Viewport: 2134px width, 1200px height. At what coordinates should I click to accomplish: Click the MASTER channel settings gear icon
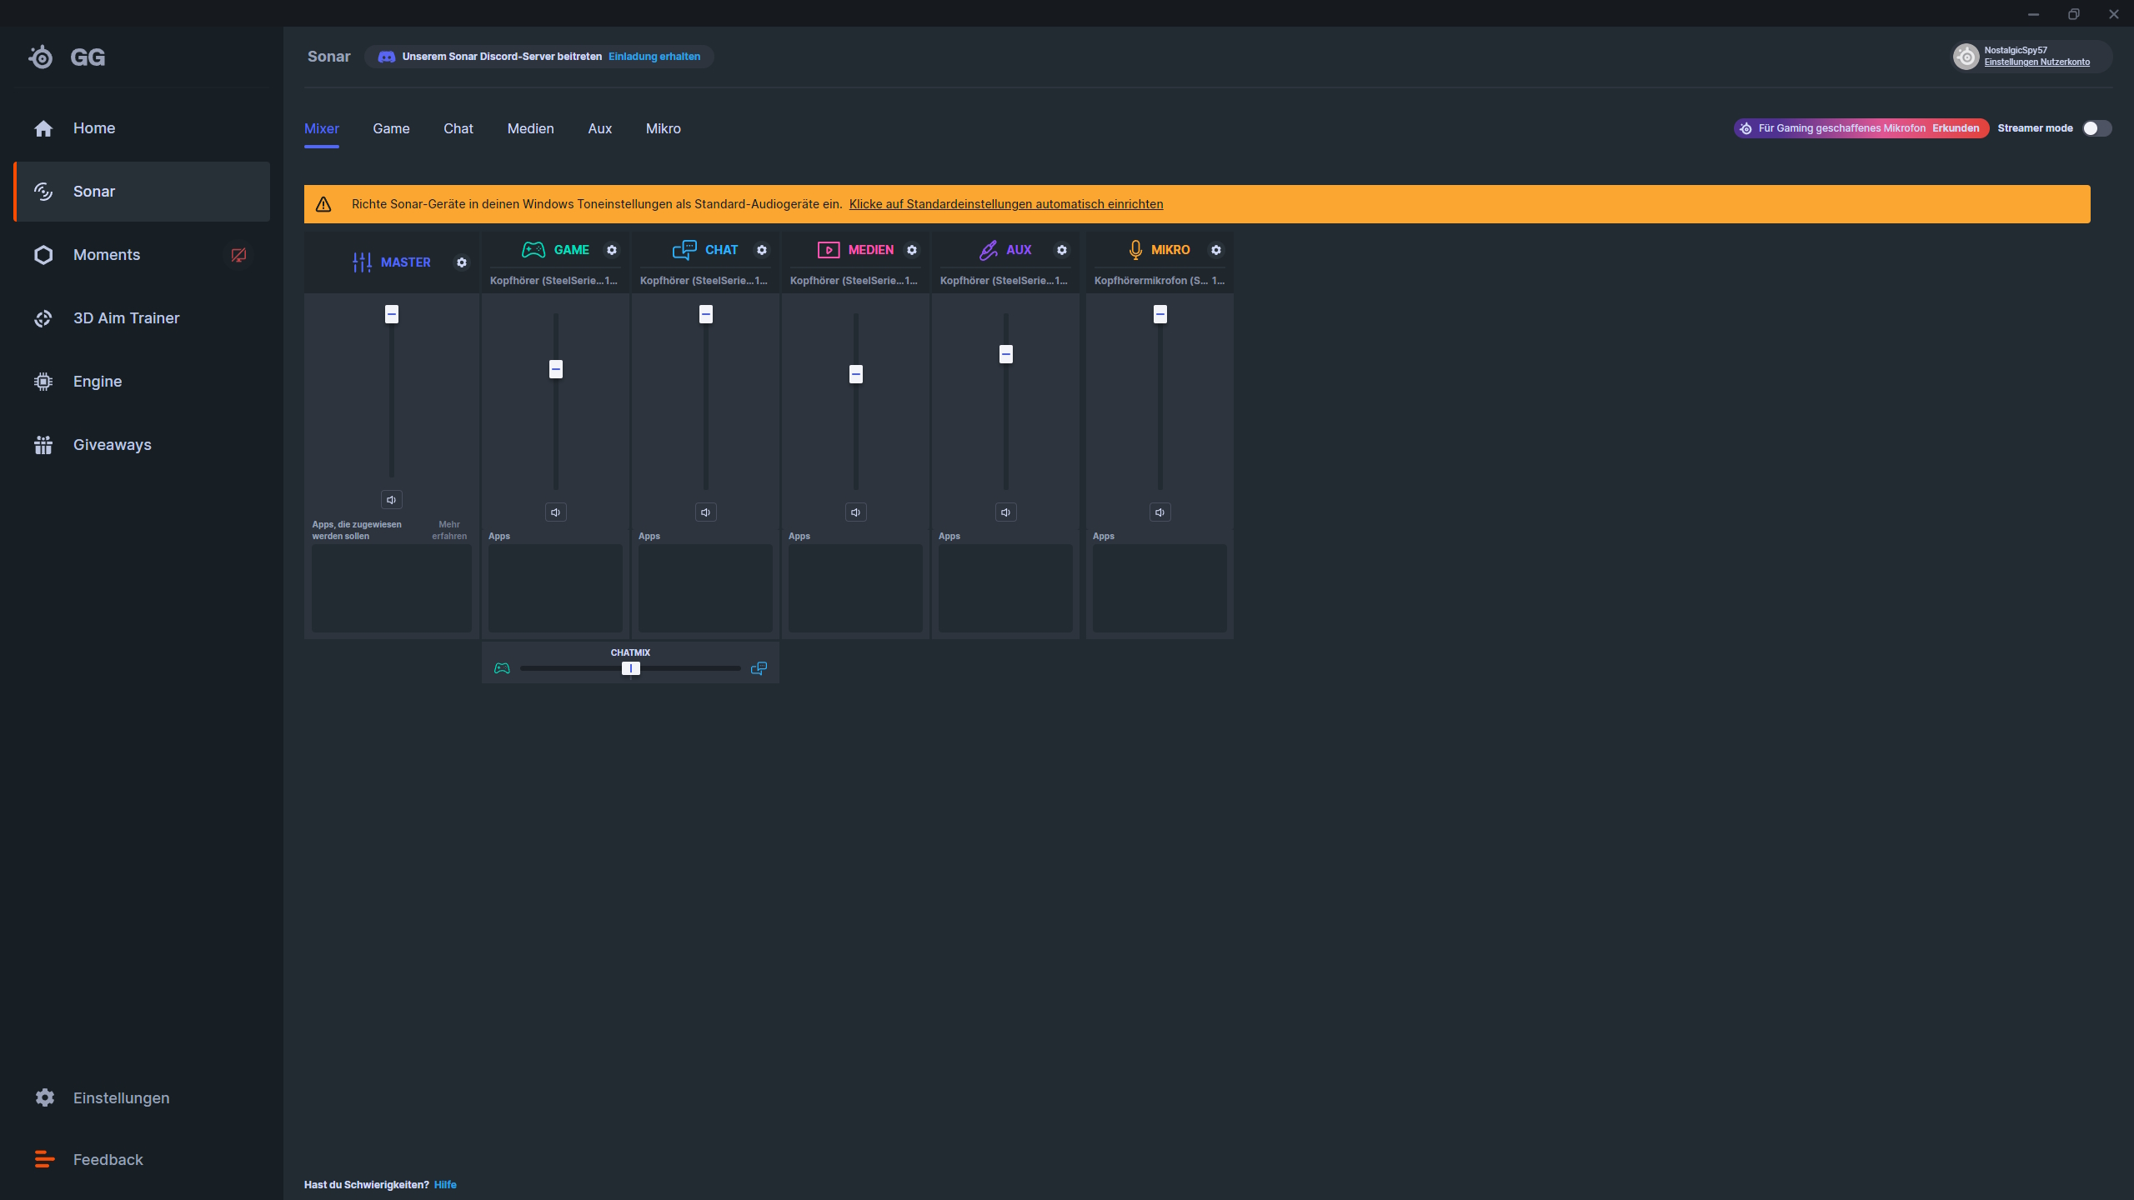tap(462, 262)
